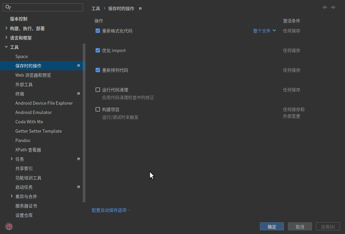Select Code With Me item
This screenshot has height=234, width=345.
point(29,122)
